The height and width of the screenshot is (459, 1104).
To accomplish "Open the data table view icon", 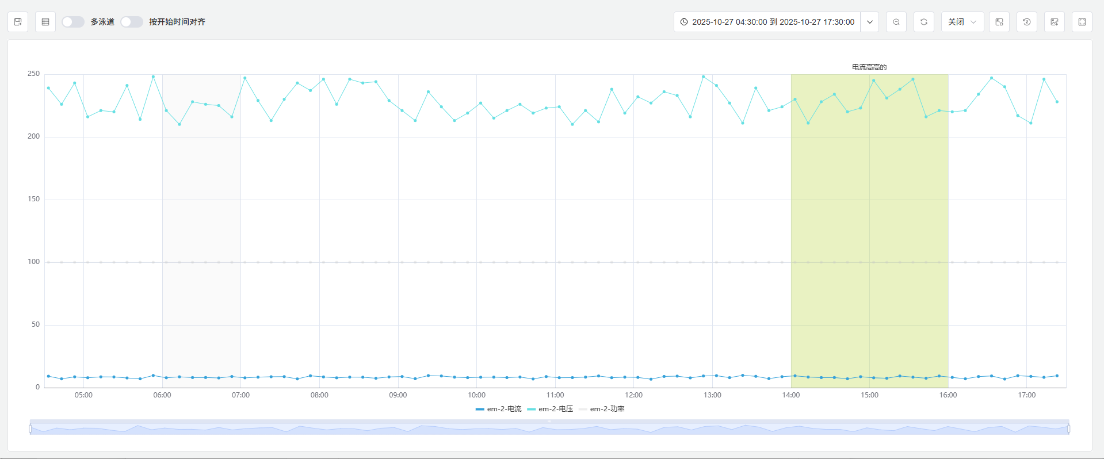I will [x=45, y=22].
